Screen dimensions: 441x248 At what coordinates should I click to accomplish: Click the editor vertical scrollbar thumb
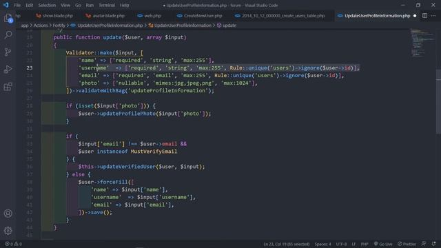[x=438, y=101]
